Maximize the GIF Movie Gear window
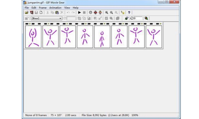 (x=167, y=2)
